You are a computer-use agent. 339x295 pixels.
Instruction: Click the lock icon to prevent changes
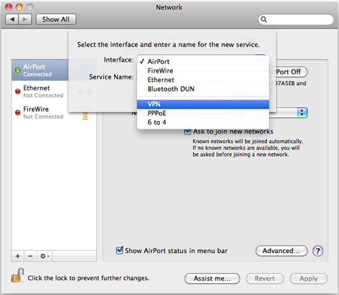[x=17, y=275]
